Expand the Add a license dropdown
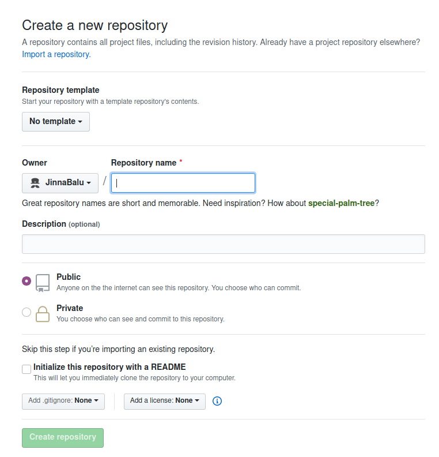439x457 pixels. pyautogui.click(x=165, y=402)
